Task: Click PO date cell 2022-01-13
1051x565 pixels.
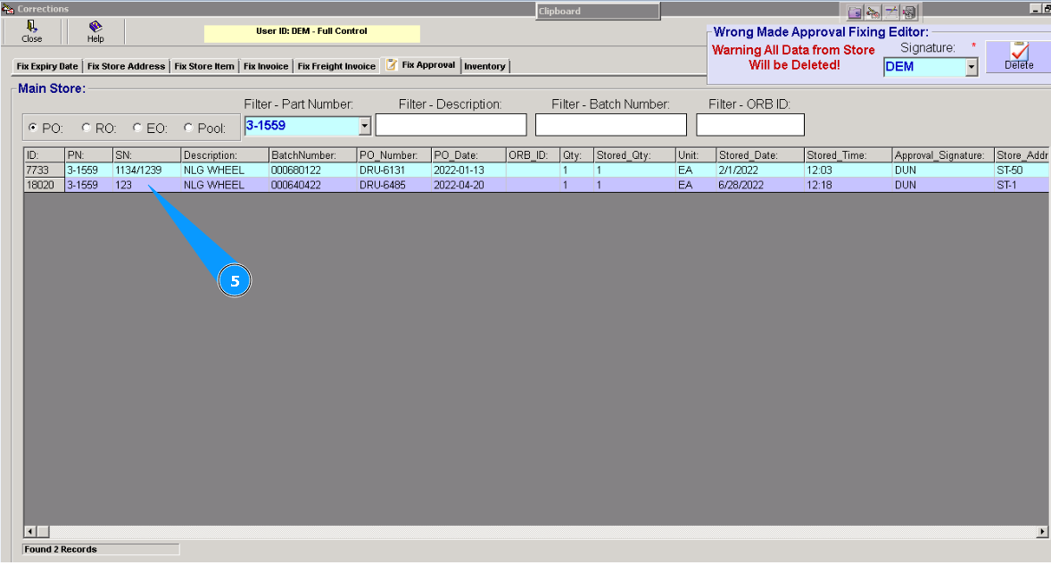Action: tap(468, 170)
